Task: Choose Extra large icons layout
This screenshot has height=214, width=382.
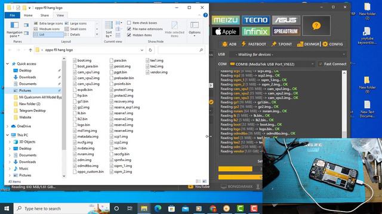Action: [x=48, y=23]
